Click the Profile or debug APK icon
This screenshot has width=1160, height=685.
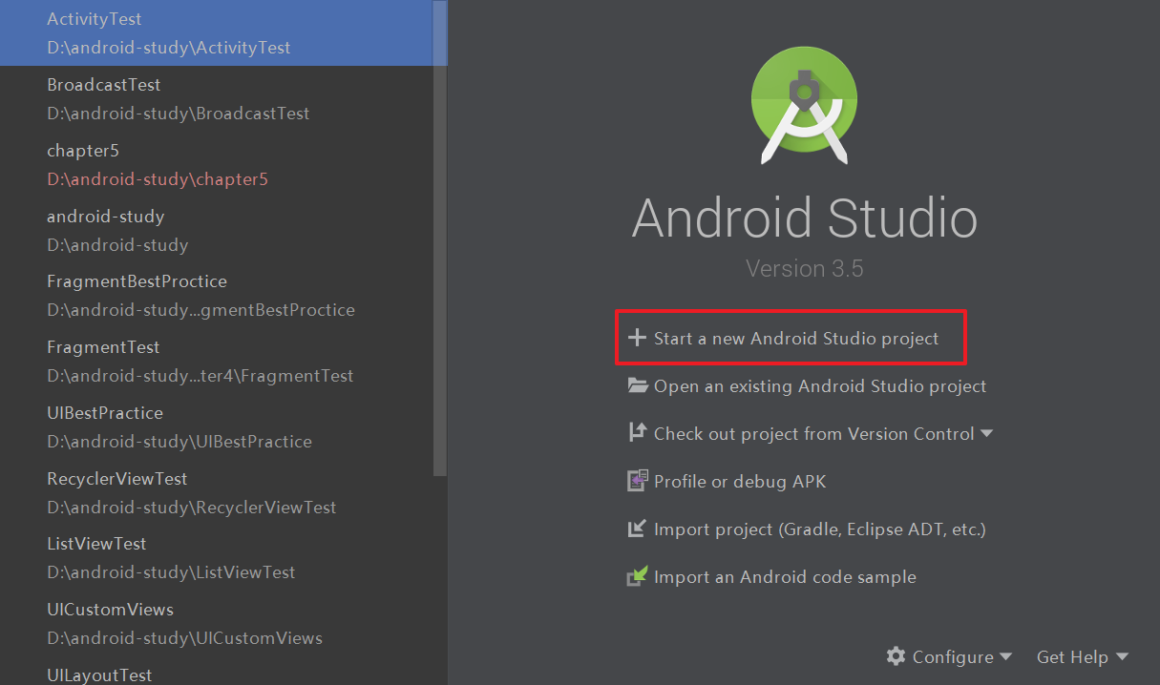[637, 481]
